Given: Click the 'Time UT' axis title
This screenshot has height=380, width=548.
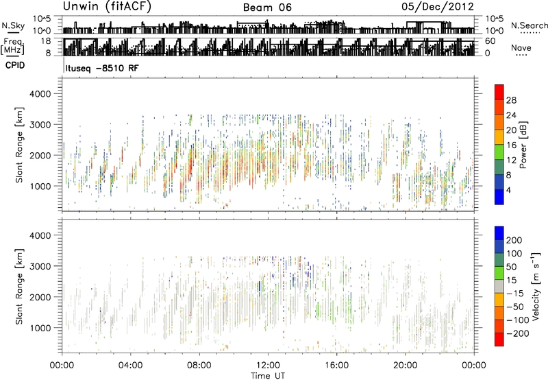Looking at the screenshot, I should tap(268, 376).
